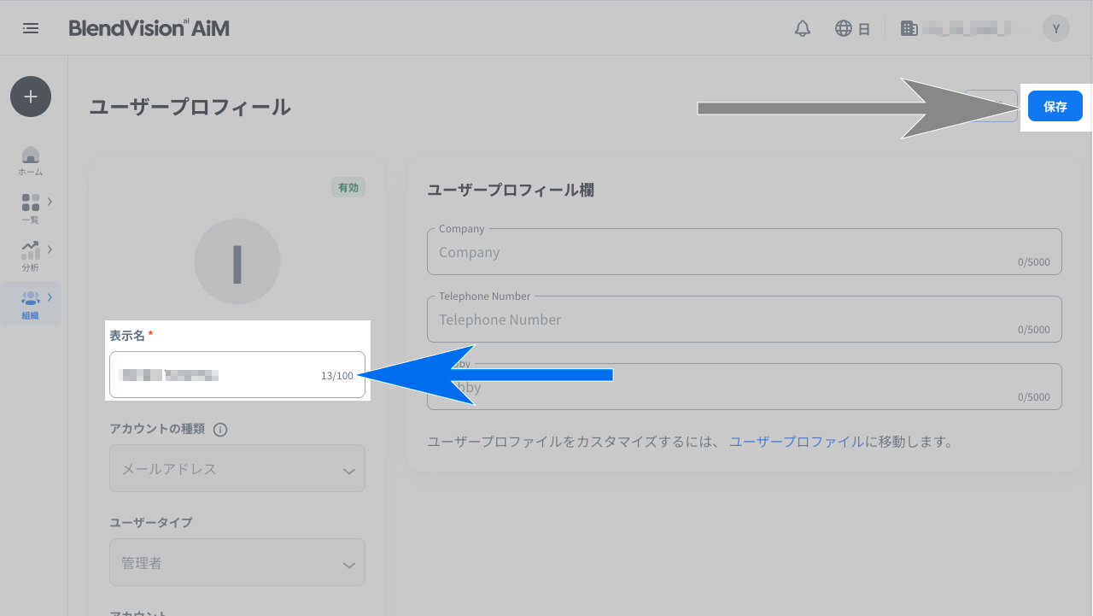Follow the ユーザープロファイル link

coord(796,442)
